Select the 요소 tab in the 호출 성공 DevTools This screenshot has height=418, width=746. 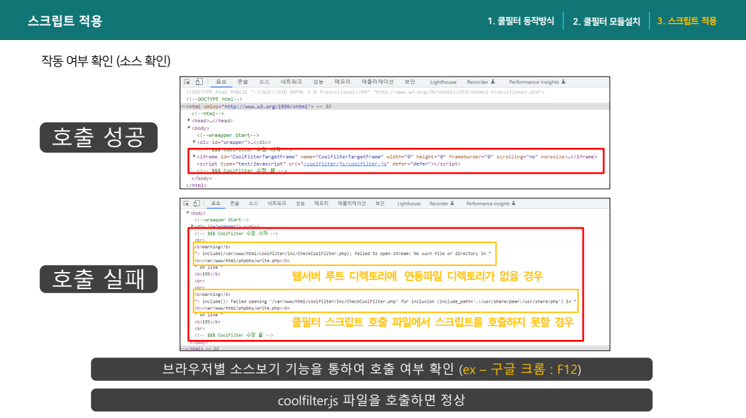(x=221, y=82)
